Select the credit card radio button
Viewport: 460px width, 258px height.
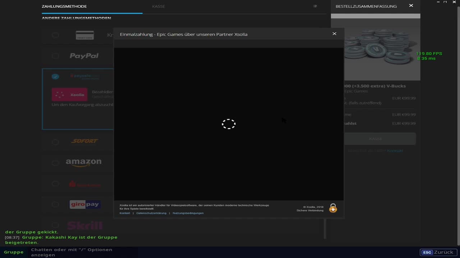(55, 35)
